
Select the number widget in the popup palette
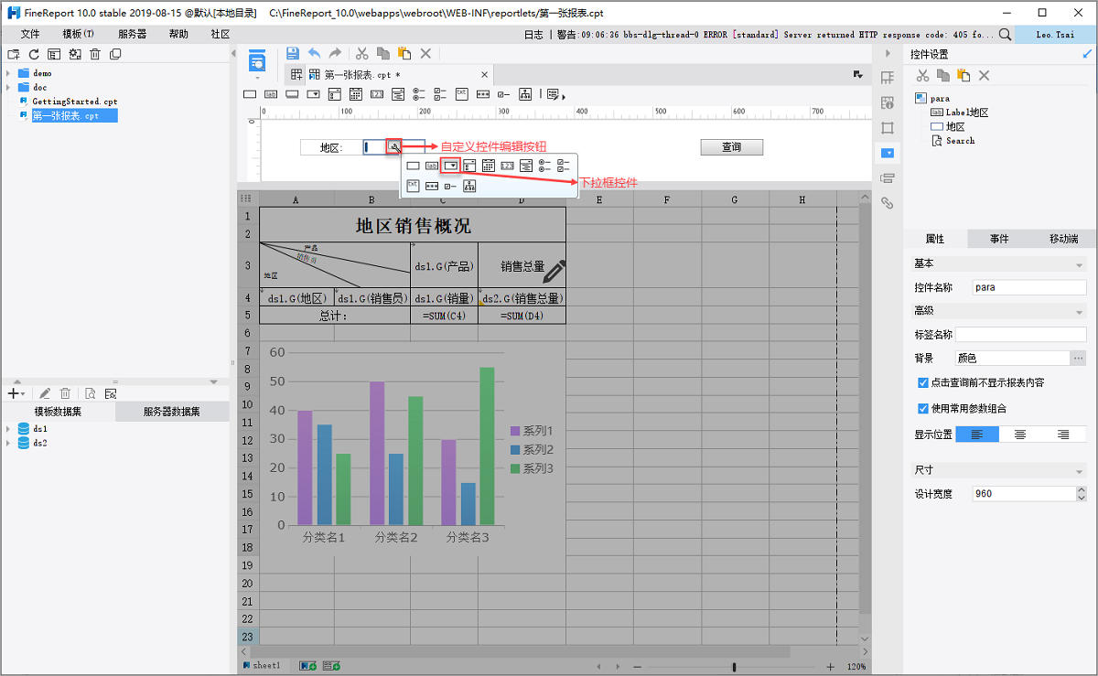click(x=508, y=166)
